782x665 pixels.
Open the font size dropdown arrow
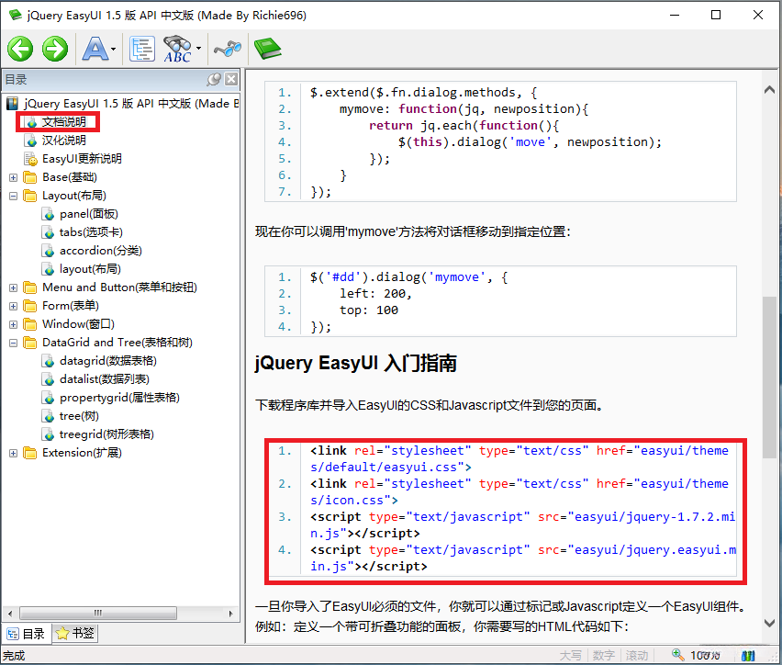pos(113,49)
